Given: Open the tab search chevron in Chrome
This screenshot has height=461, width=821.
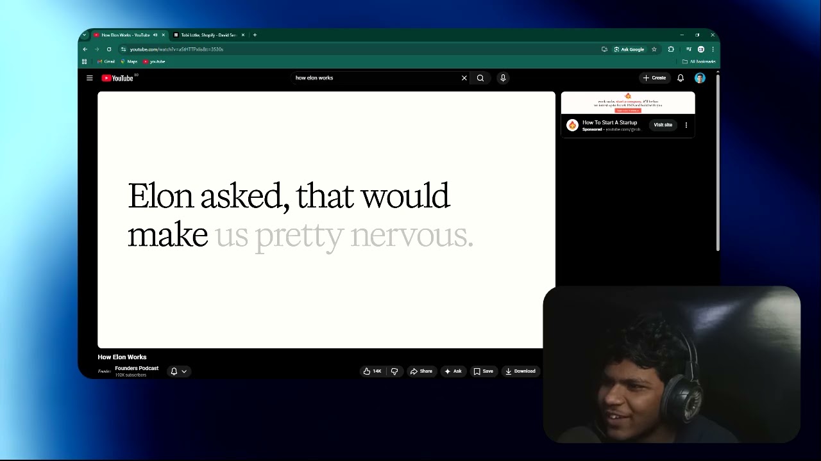Looking at the screenshot, I should (x=84, y=35).
